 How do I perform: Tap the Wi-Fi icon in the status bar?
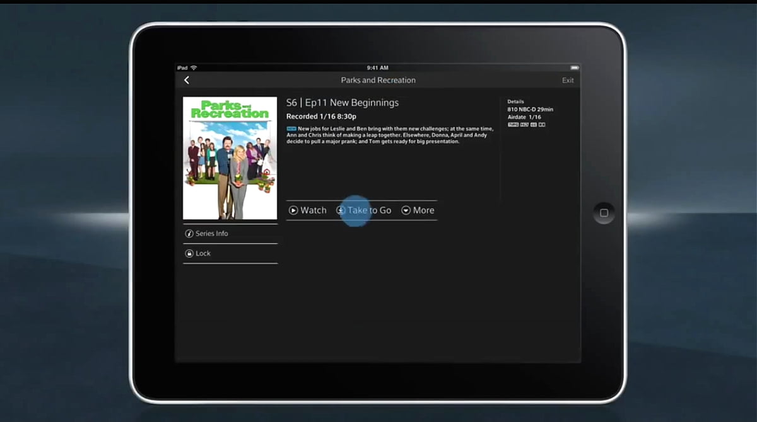[193, 66]
